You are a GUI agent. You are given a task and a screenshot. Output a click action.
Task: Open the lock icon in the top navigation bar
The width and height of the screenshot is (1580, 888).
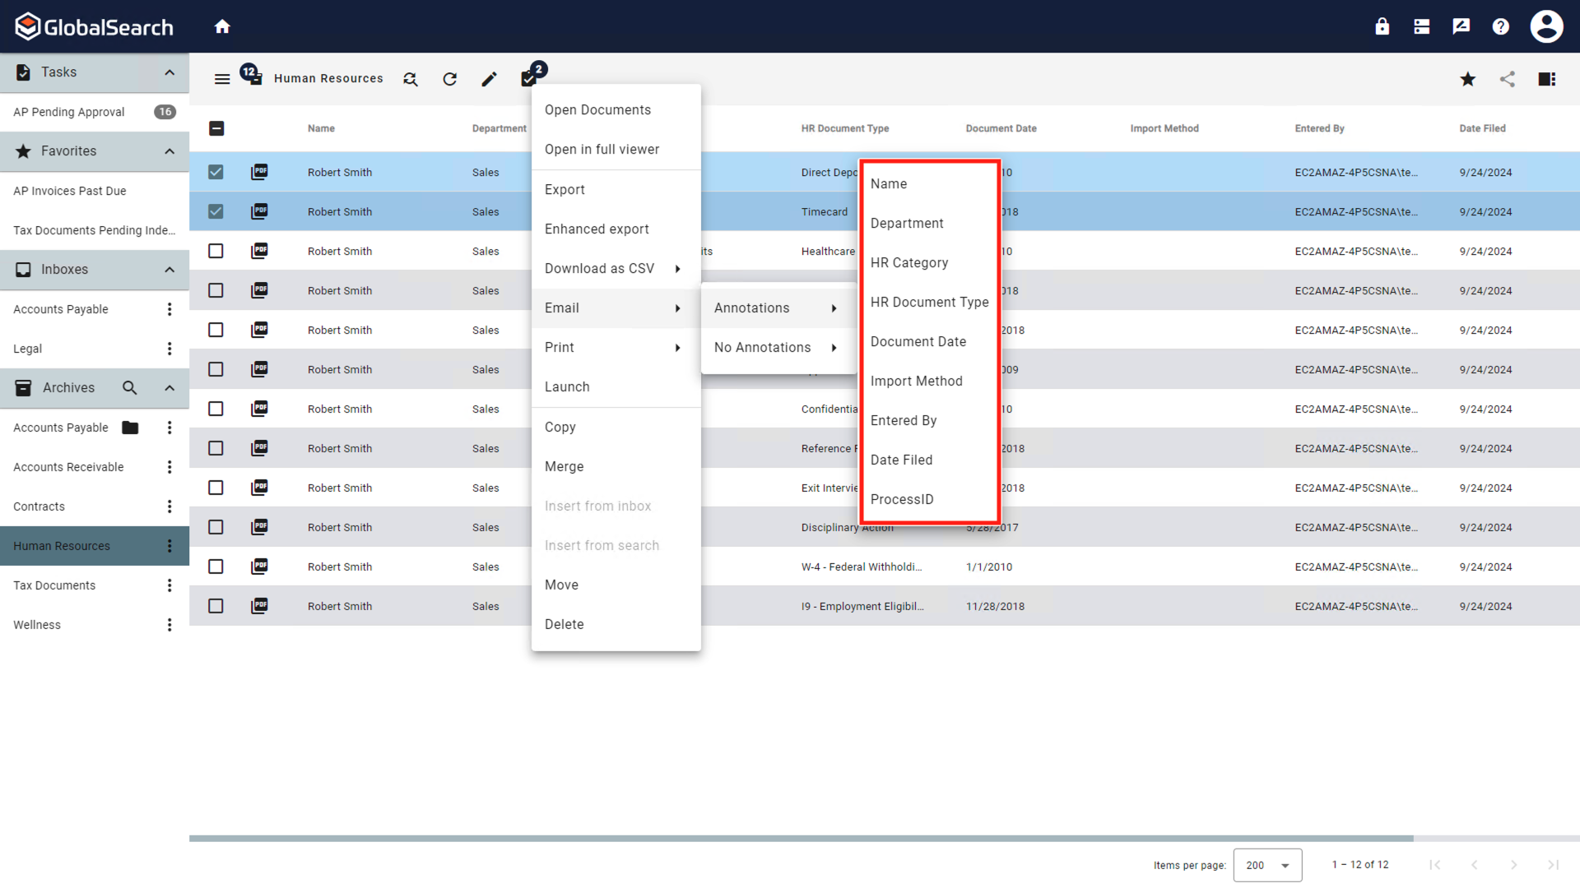click(1382, 25)
